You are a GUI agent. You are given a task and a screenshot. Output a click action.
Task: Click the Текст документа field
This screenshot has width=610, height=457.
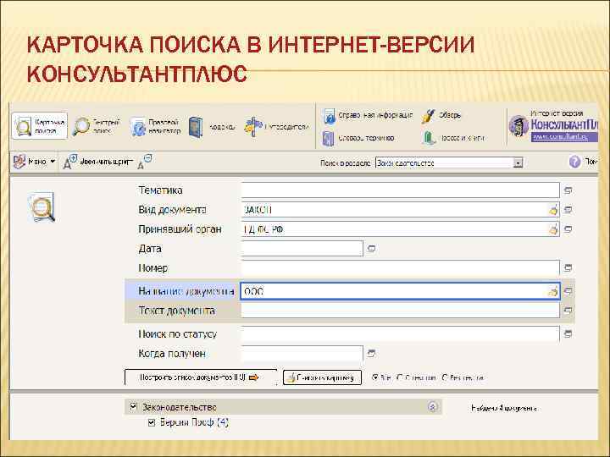pyautogui.click(x=400, y=311)
